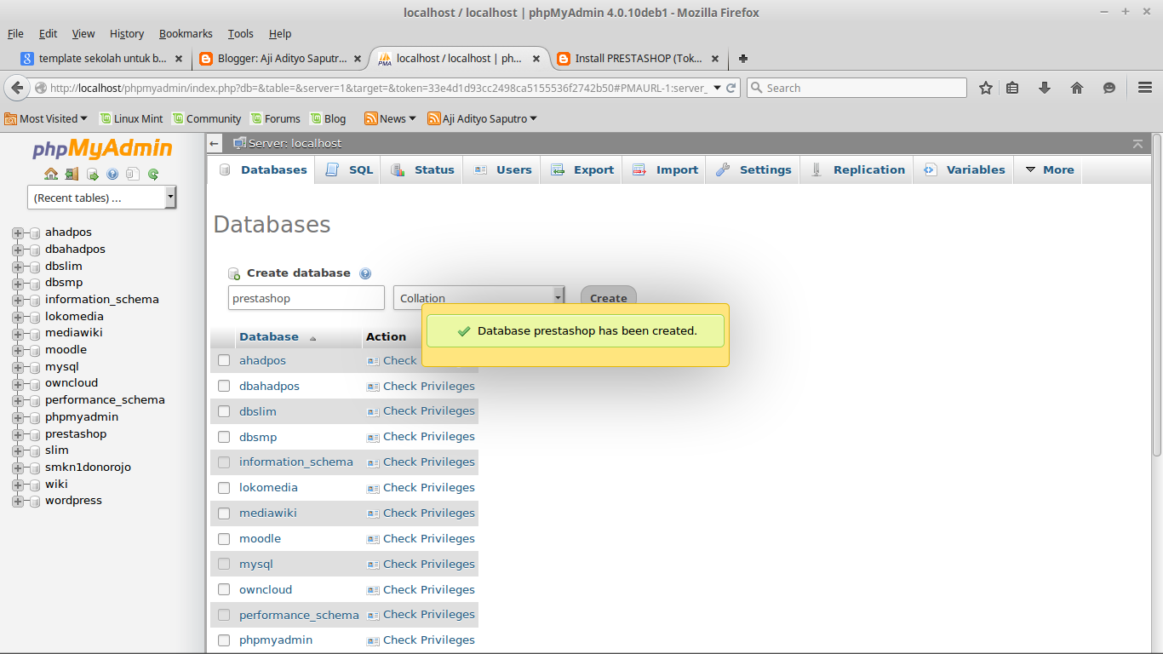Click Check Privileges icon for dbslim

tap(373, 411)
